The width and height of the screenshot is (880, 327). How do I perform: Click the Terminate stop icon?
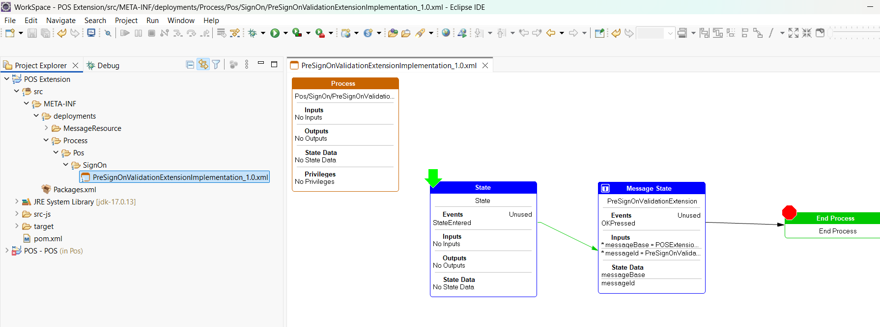[151, 33]
